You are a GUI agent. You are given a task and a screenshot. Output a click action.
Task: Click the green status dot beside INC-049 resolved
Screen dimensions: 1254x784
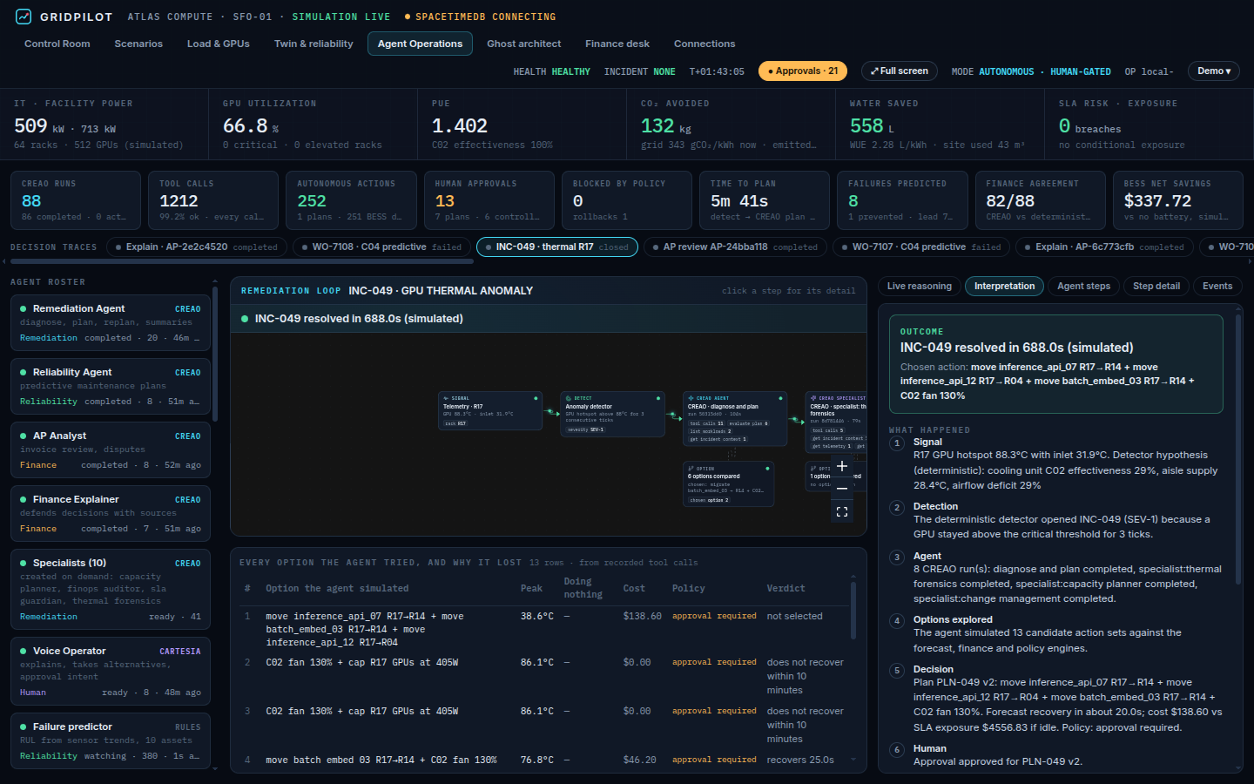245,319
